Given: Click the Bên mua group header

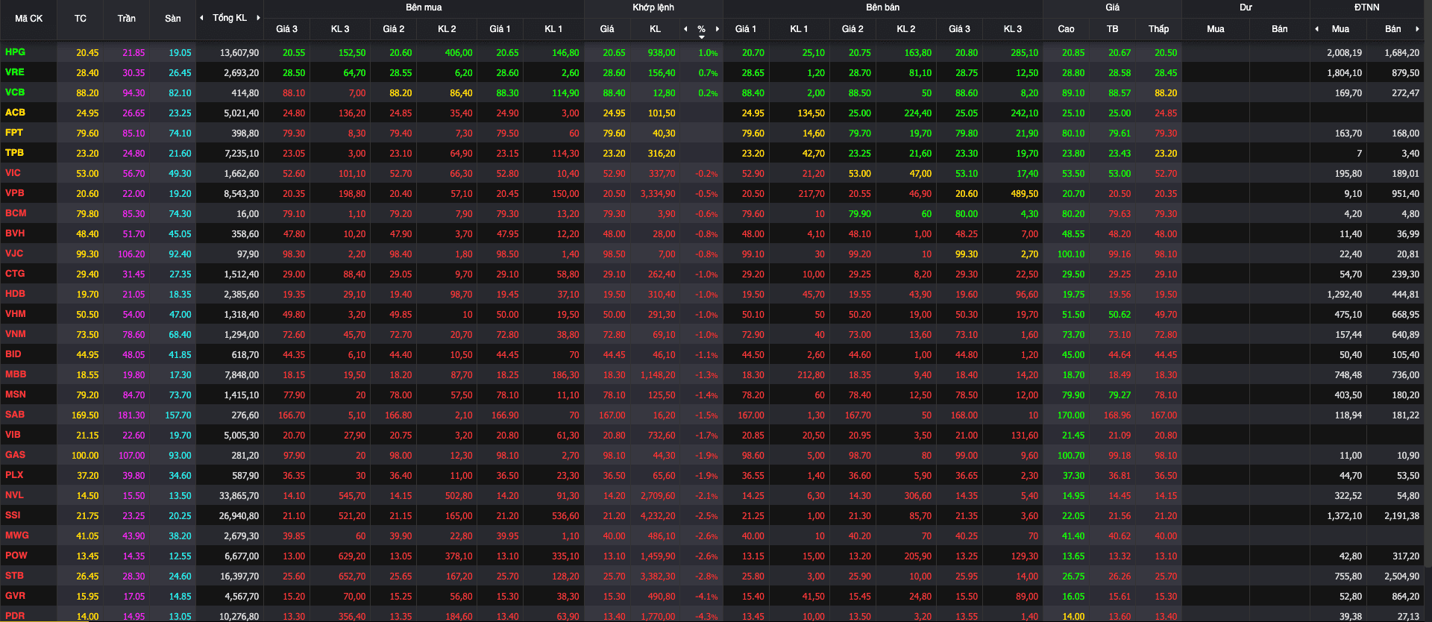Looking at the screenshot, I should pyautogui.click(x=424, y=7).
